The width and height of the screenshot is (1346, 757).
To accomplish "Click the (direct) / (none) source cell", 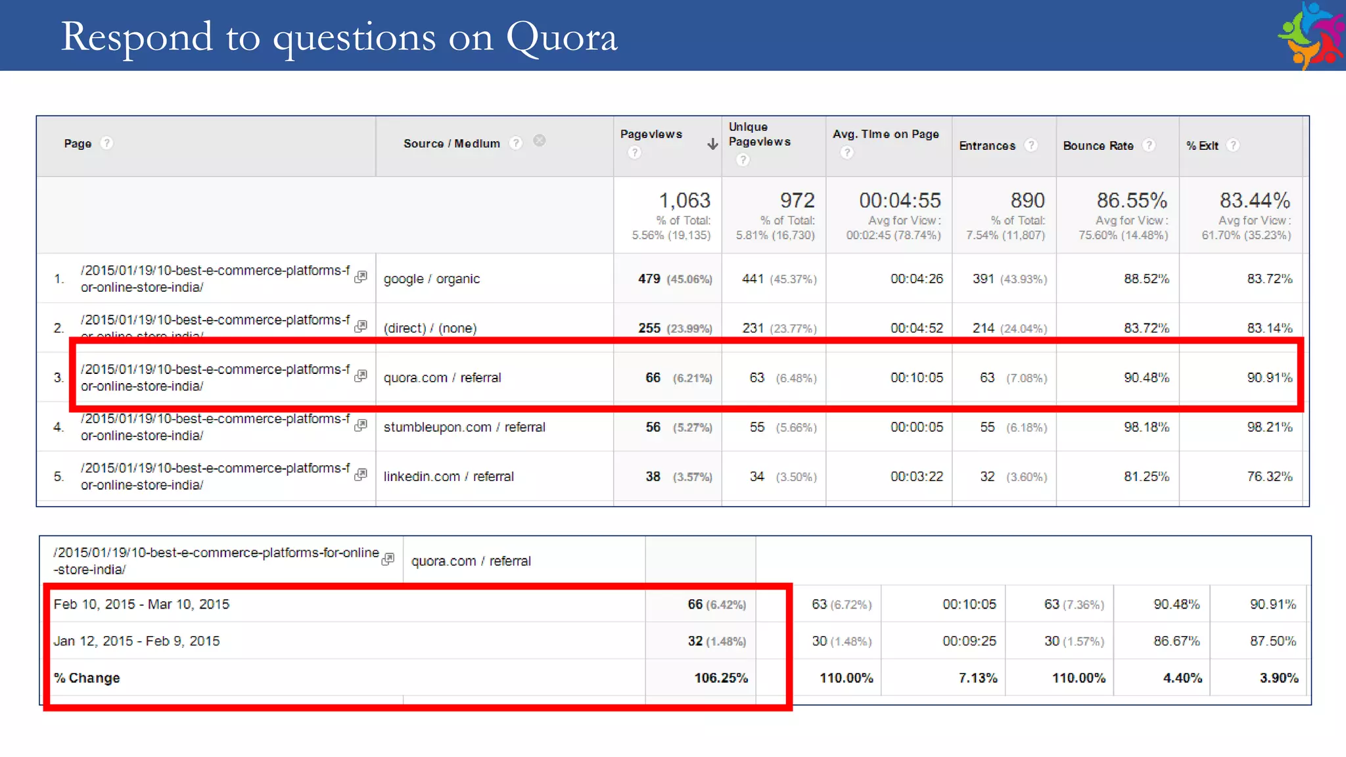I will pos(430,328).
